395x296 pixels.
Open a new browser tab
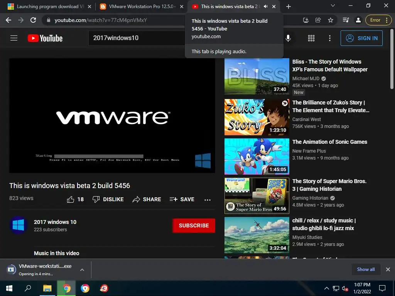tap(289, 7)
